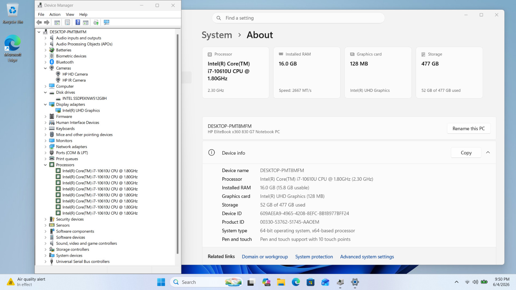
Task: Go back using Device Manager's Back arrow
Action: (39, 22)
